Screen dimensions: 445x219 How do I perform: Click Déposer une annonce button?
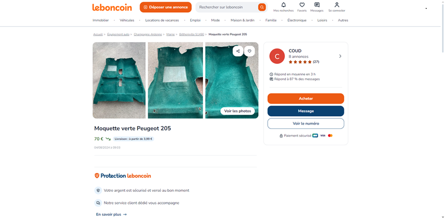[x=165, y=7]
